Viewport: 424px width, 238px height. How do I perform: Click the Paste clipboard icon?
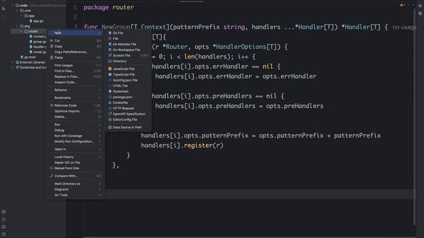click(52, 58)
